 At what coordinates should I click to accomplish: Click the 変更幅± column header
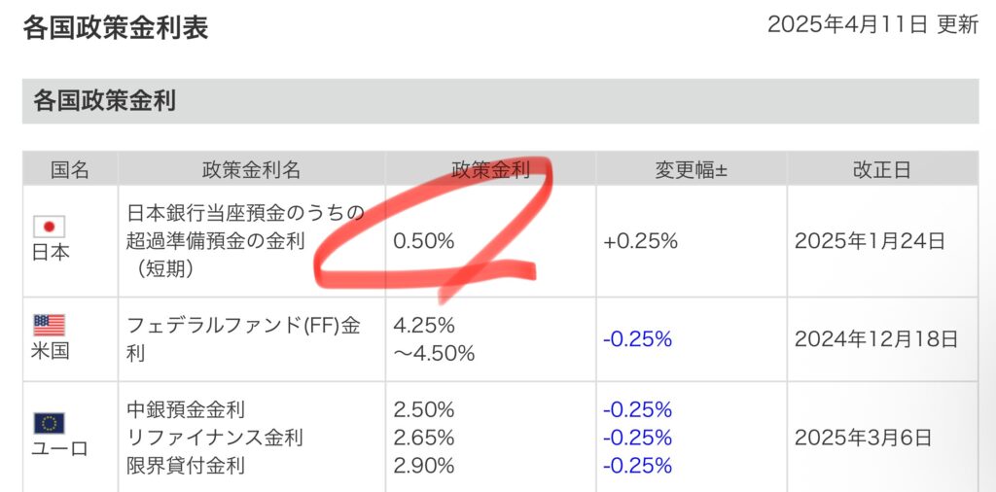click(x=691, y=170)
